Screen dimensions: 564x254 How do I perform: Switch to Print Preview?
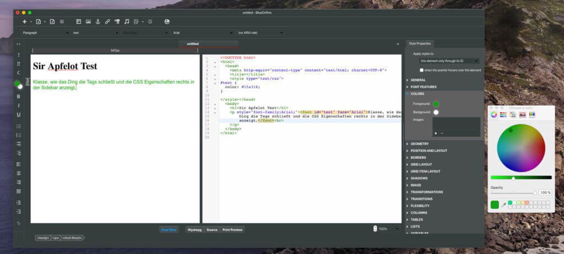click(x=232, y=230)
